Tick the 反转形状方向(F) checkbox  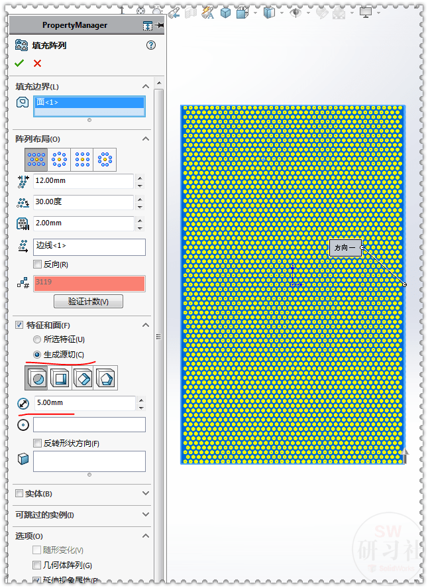tap(38, 443)
